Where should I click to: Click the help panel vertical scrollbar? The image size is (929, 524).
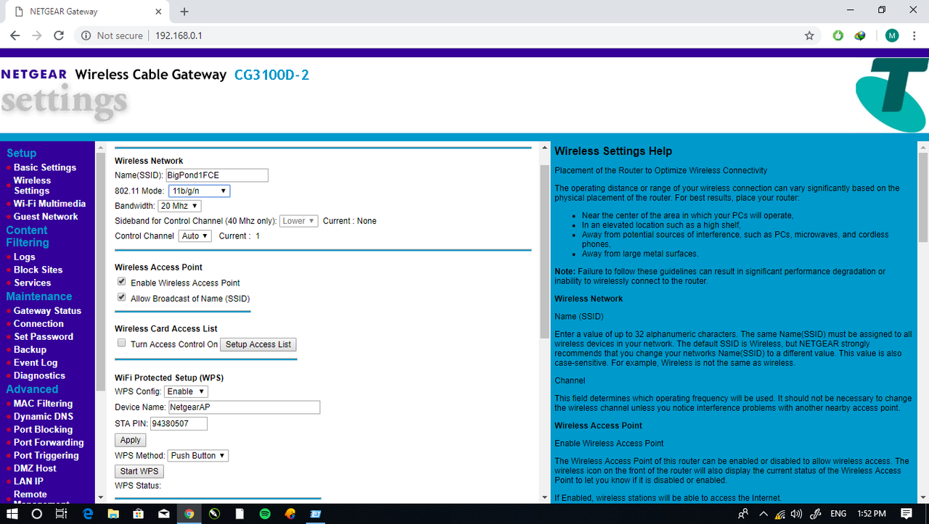coord(923,197)
